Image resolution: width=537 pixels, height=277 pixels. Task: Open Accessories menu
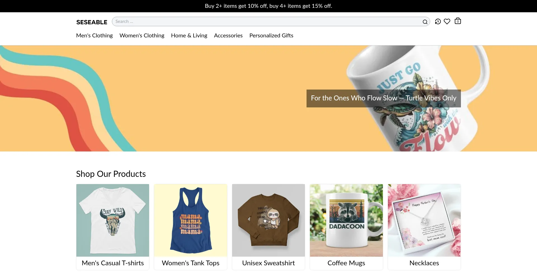click(228, 35)
